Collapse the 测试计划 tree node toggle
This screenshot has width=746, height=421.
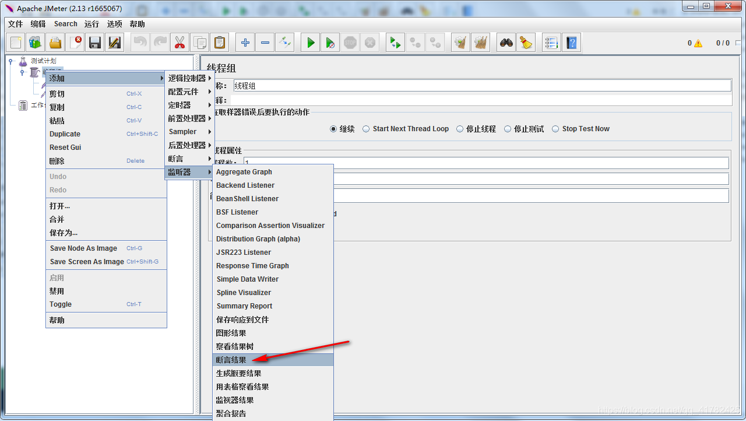click(x=10, y=61)
